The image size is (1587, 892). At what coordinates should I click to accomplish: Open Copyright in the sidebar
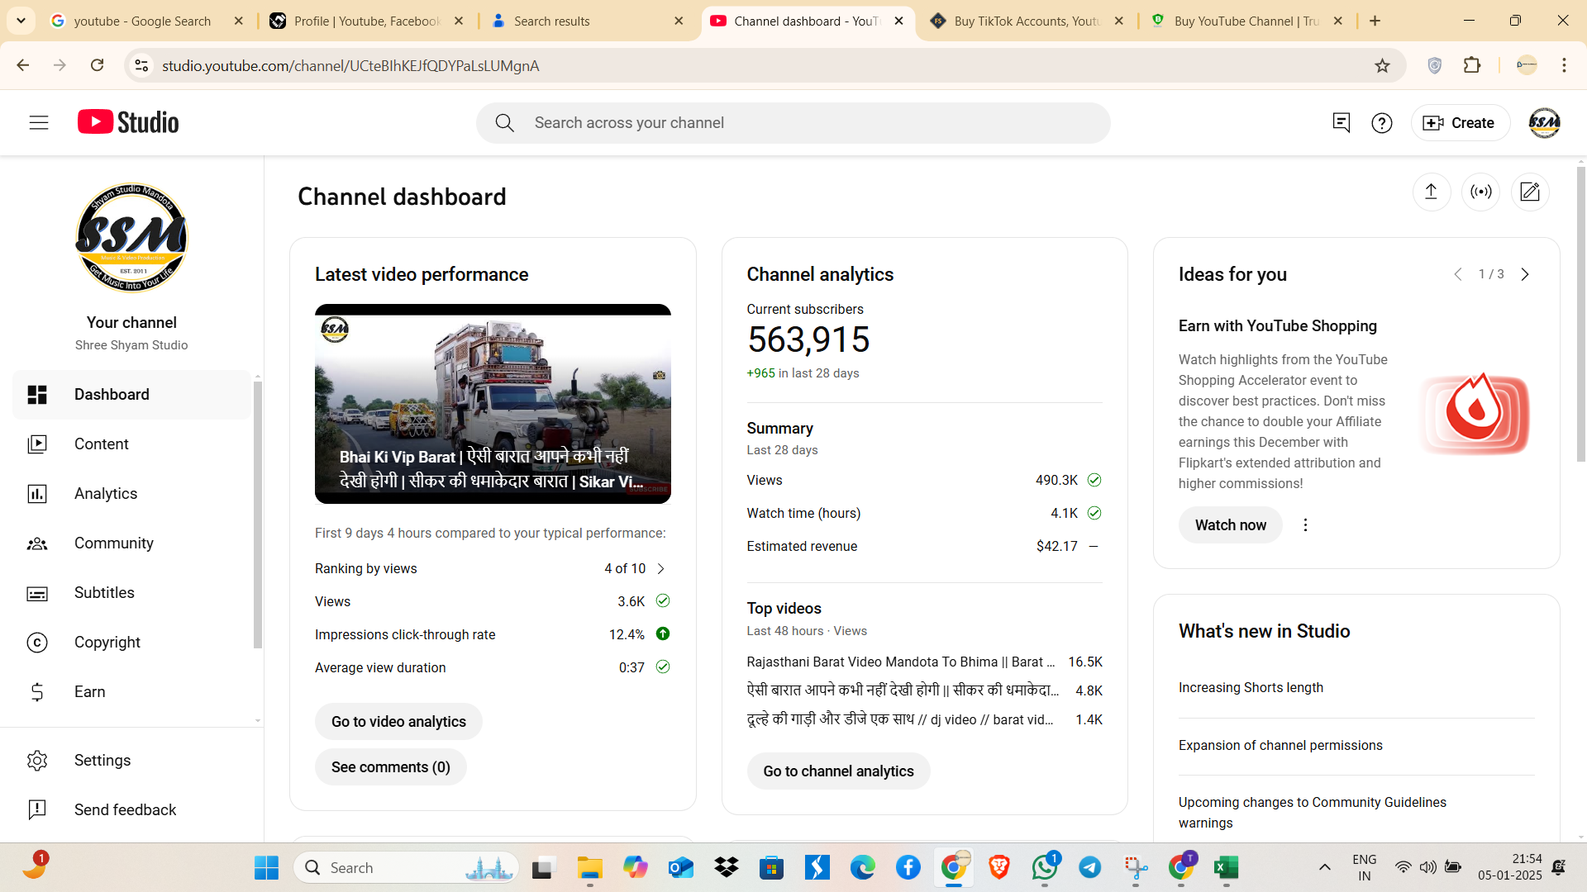[x=131, y=643]
